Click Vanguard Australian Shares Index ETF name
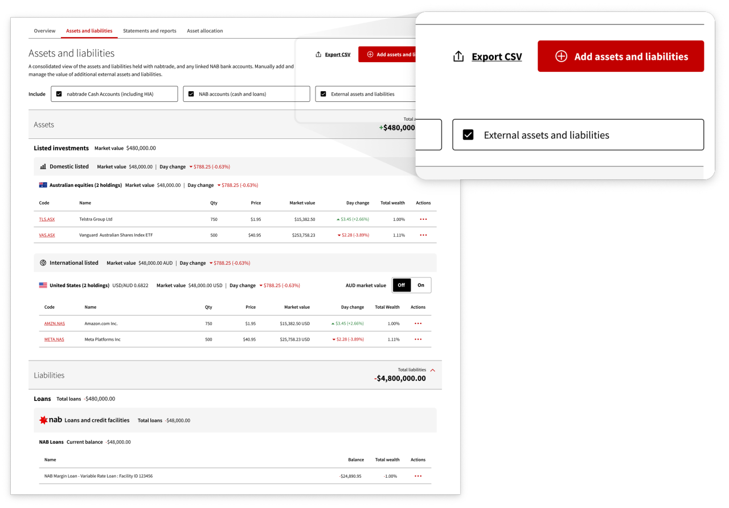The width and height of the screenshot is (729, 508). (x=116, y=235)
